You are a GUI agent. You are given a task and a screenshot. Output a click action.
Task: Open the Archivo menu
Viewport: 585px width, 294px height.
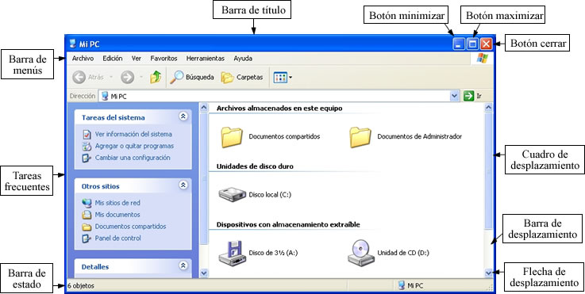[83, 59]
